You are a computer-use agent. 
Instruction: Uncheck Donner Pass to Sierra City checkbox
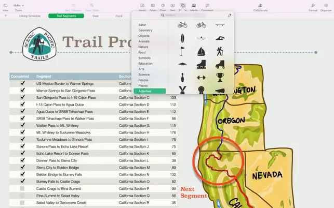[x=22, y=160]
